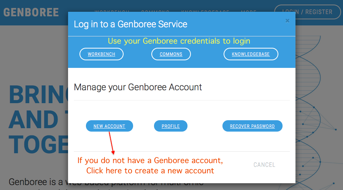This screenshot has width=343, height=190.
Task: Click the "Log in to a Genboree Service" title
Action: point(130,24)
